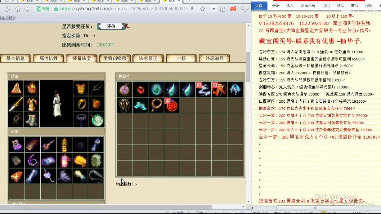Click the gold ring equipment icon

point(81,104)
